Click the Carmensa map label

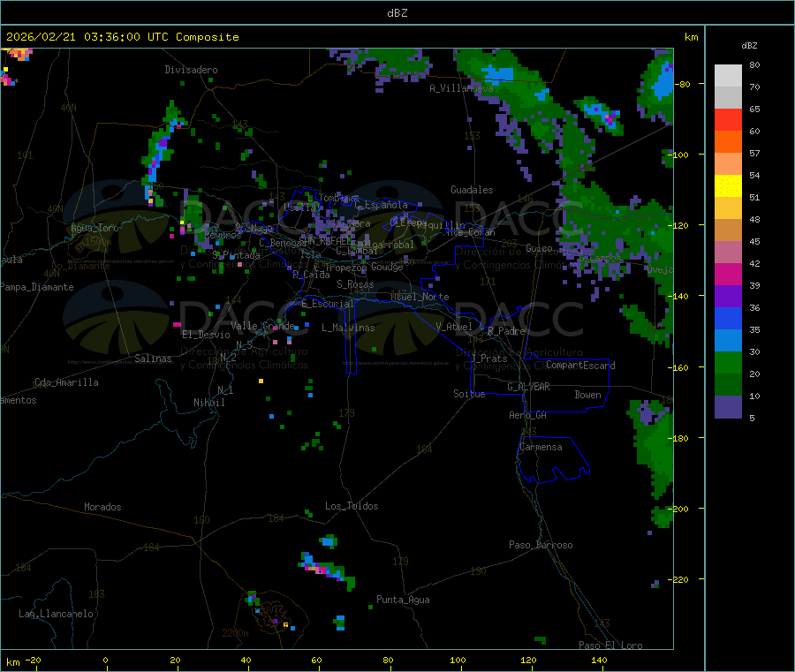pyautogui.click(x=541, y=447)
